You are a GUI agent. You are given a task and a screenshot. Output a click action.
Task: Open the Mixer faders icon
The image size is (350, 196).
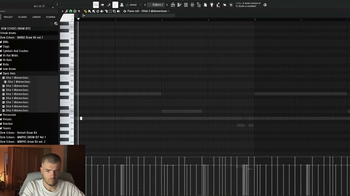point(192,5)
